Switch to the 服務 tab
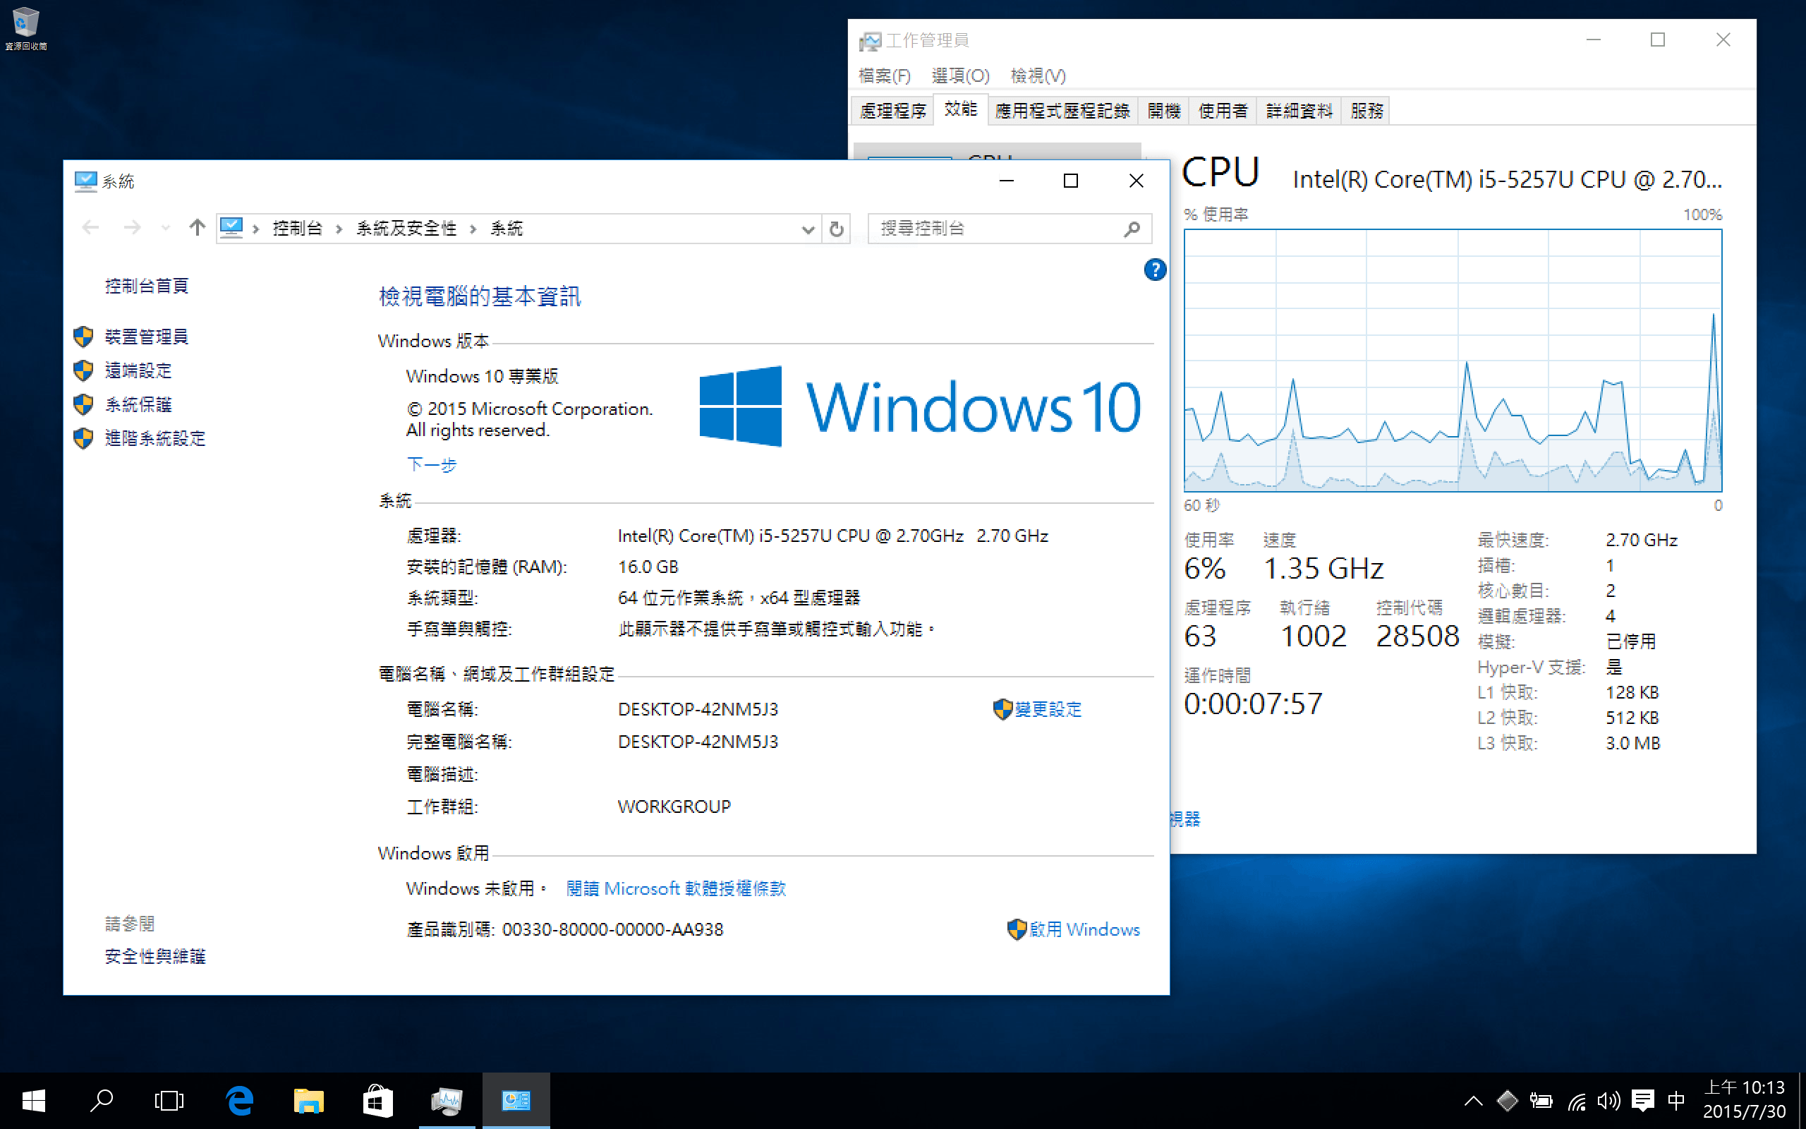The height and width of the screenshot is (1129, 1806). tap(1366, 111)
